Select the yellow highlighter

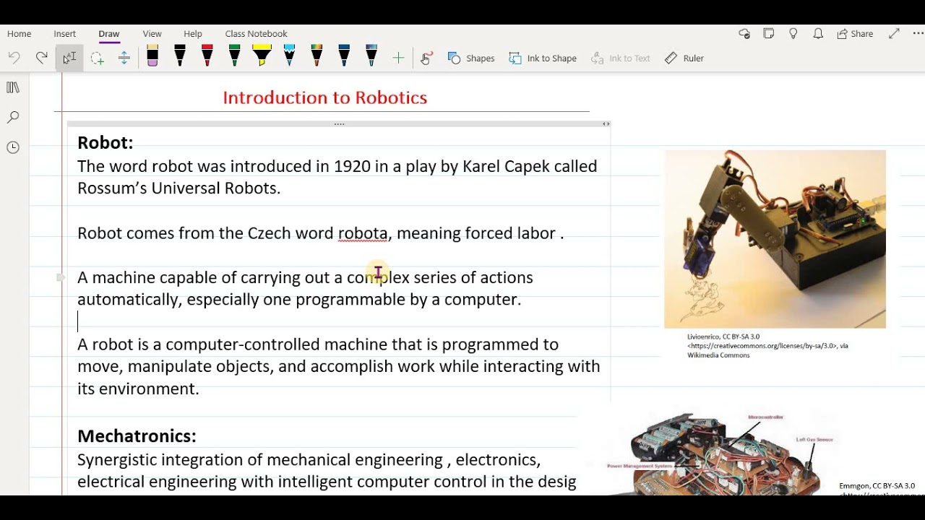[262, 56]
